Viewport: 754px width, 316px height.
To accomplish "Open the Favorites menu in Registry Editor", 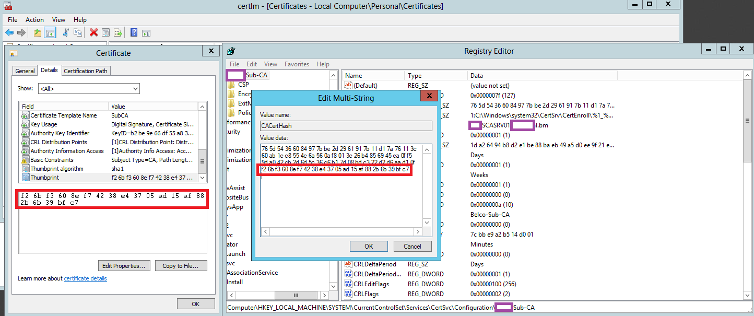I will click(x=297, y=64).
